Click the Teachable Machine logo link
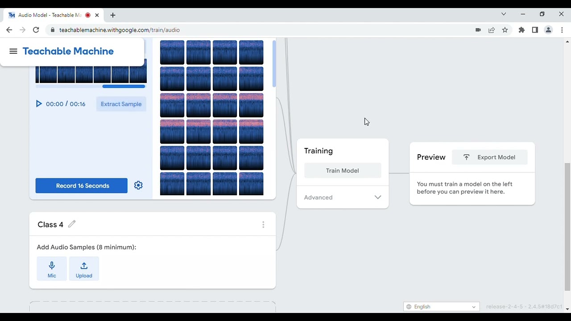The image size is (571, 321). [68, 51]
